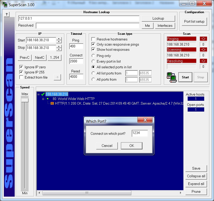214x201 pixels.
Task: Click the hostname field showing 127.0.0.1
Action: [79, 19]
